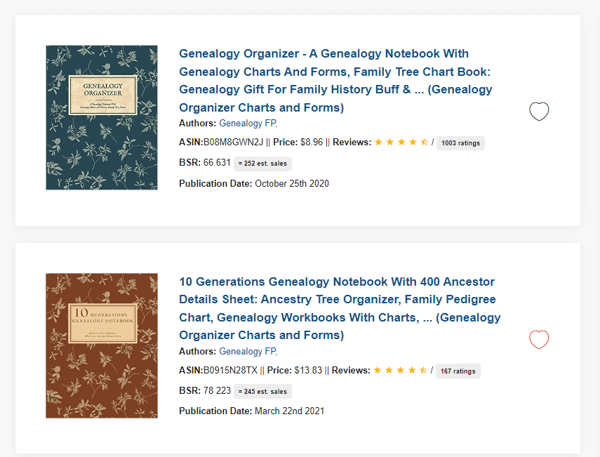This screenshot has height=457, width=600.
Task: Click the $8.96 price of first book
Action: [x=312, y=143]
